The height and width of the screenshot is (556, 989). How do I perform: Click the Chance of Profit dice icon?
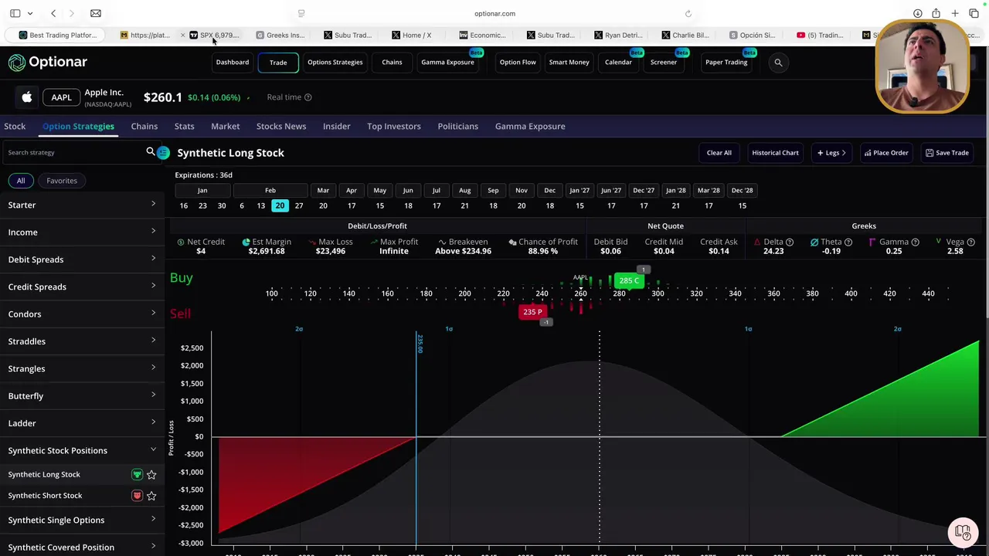tap(512, 242)
